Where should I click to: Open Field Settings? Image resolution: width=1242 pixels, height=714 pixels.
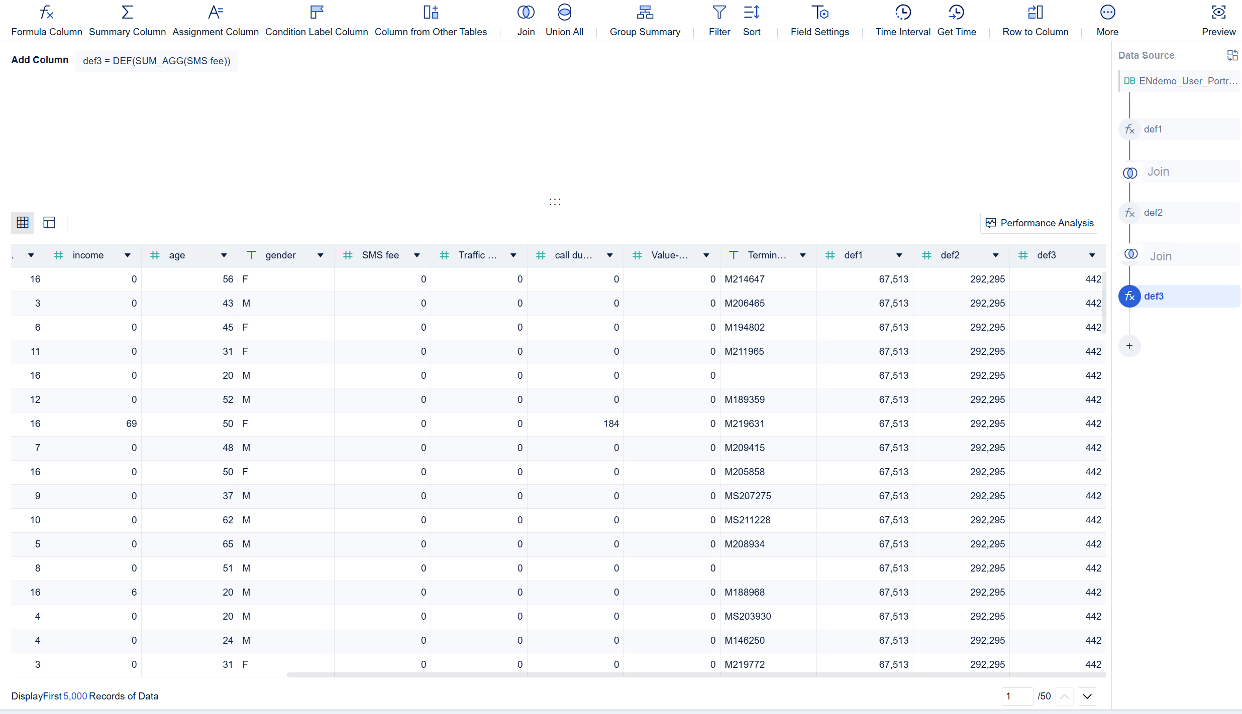(x=819, y=19)
